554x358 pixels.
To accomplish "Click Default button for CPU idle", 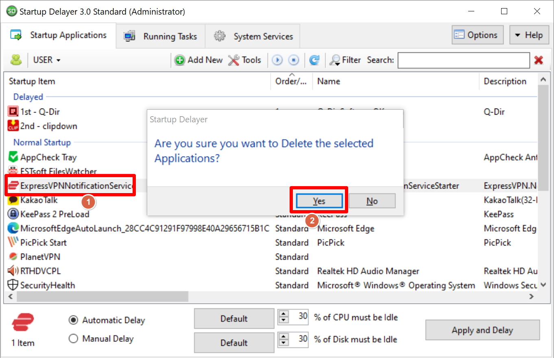I will pyautogui.click(x=234, y=319).
